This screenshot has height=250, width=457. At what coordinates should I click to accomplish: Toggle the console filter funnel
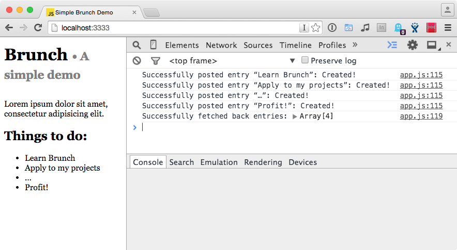pos(155,61)
